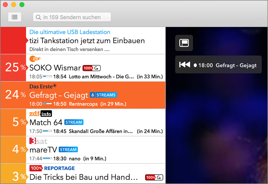Click the mareTV progress bar

pyautogui.click(x=47, y=158)
